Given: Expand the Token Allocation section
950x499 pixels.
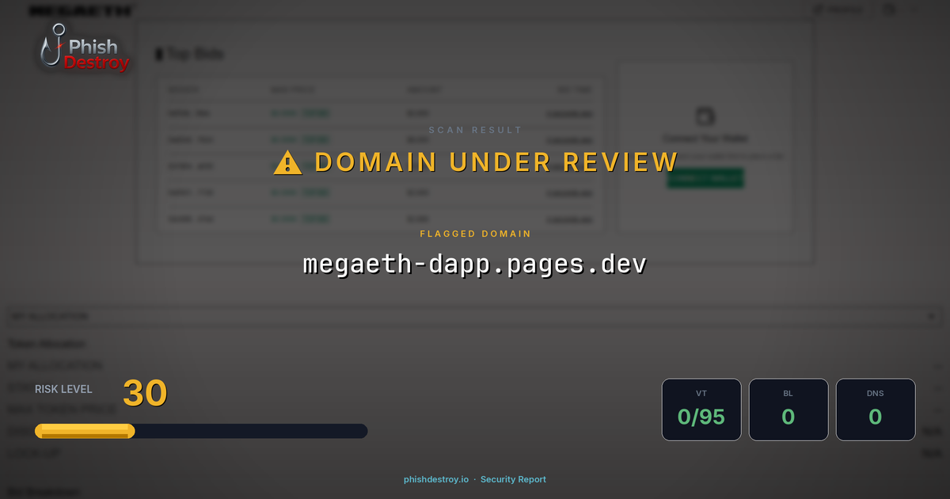Looking at the screenshot, I should click(x=47, y=343).
